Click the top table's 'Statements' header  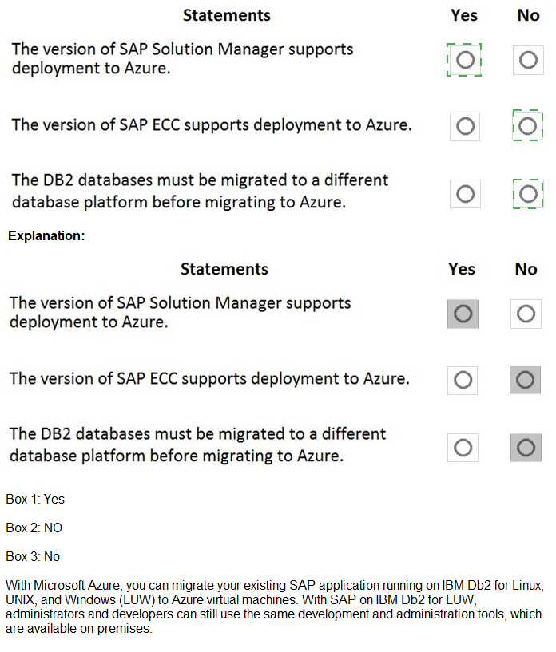pyautogui.click(x=227, y=15)
